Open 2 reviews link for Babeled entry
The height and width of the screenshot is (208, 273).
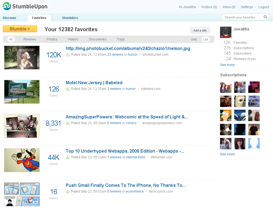tap(114, 89)
